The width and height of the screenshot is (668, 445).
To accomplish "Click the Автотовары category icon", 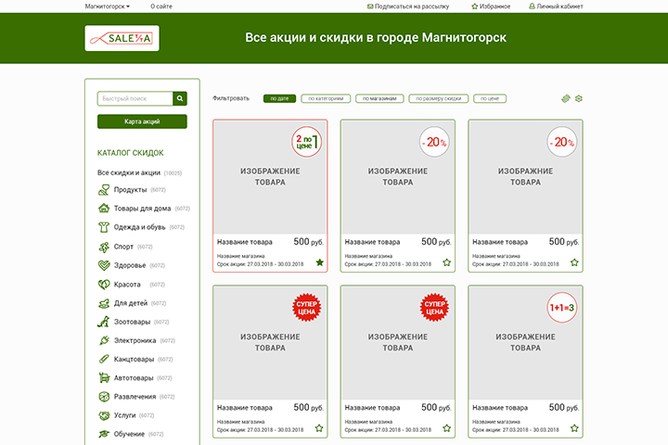I will pos(104,377).
